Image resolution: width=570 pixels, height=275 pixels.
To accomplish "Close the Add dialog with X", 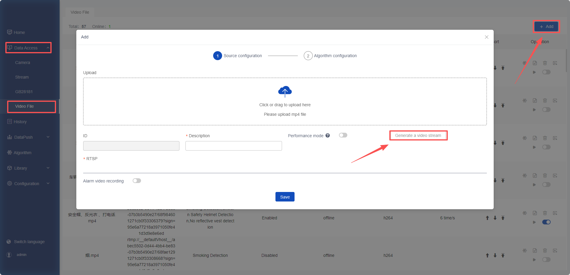I will [487, 37].
